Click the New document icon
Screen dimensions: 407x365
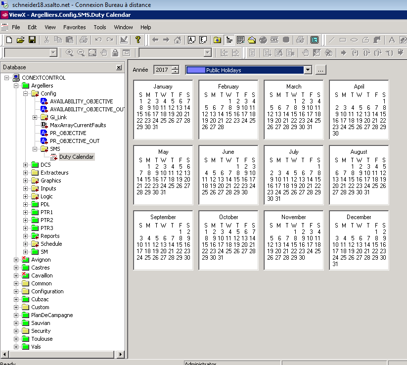point(9,40)
